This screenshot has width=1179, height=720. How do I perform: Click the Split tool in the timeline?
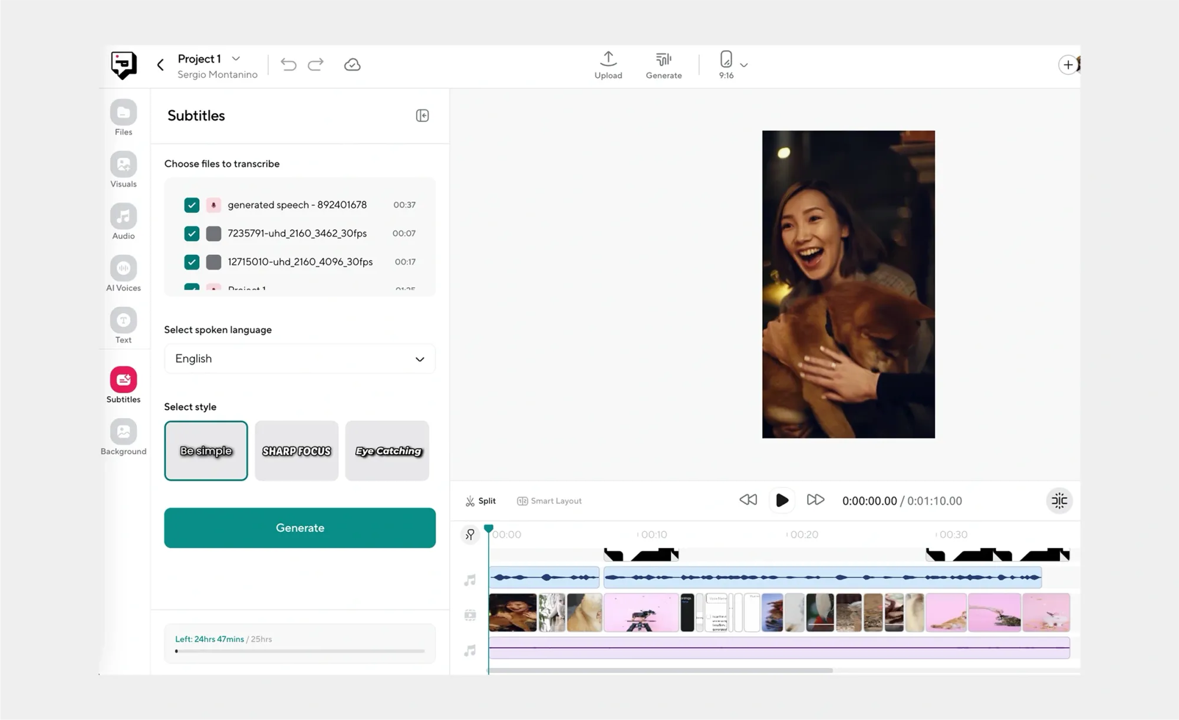click(x=480, y=500)
